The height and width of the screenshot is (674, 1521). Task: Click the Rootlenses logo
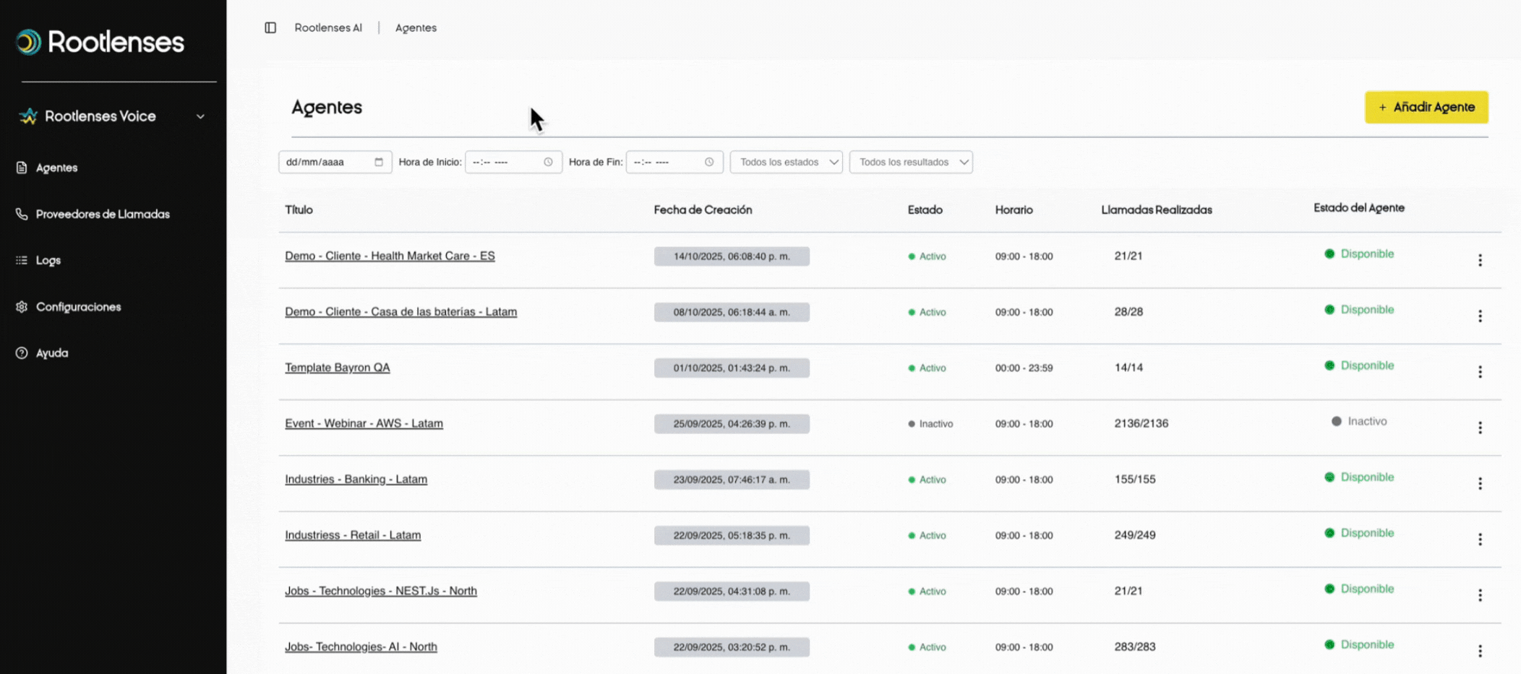pyautogui.click(x=100, y=42)
